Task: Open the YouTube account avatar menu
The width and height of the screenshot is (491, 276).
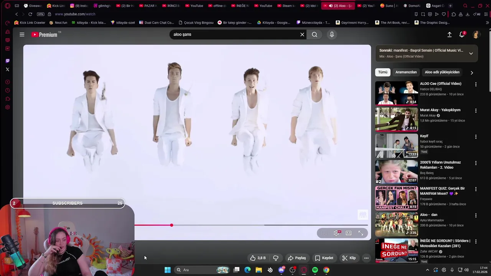Action: [x=476, y=34]
